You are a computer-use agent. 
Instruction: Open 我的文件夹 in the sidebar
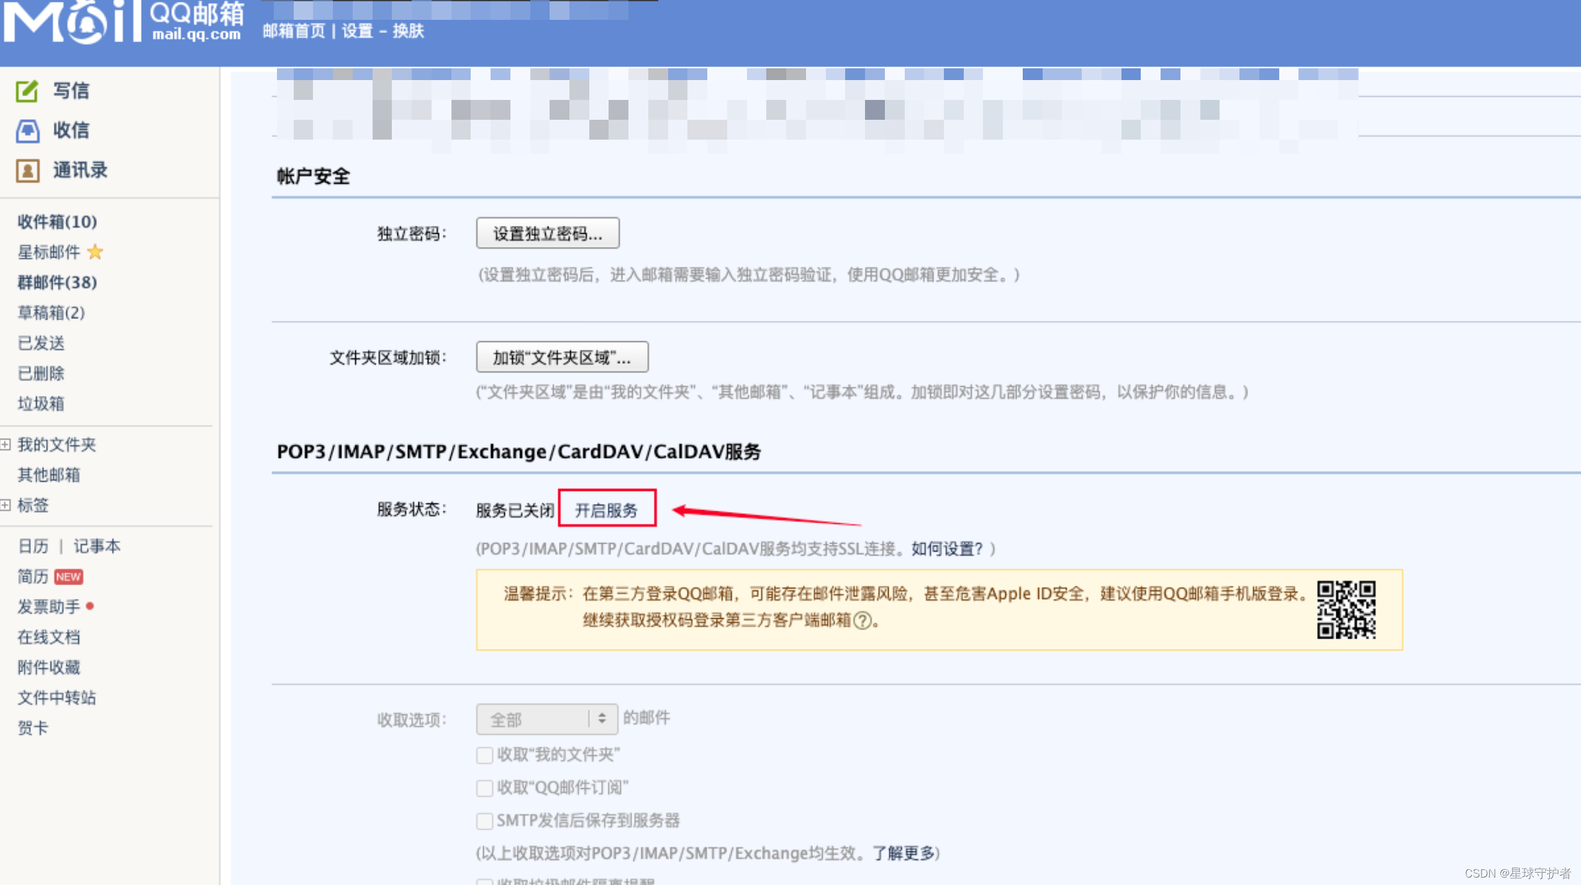pyautogui.click(x=57, y=444)
